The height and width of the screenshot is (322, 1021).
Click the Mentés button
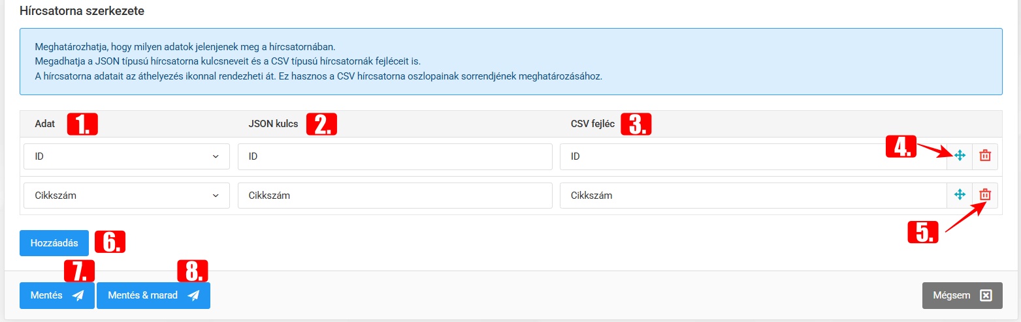[57, 295]
